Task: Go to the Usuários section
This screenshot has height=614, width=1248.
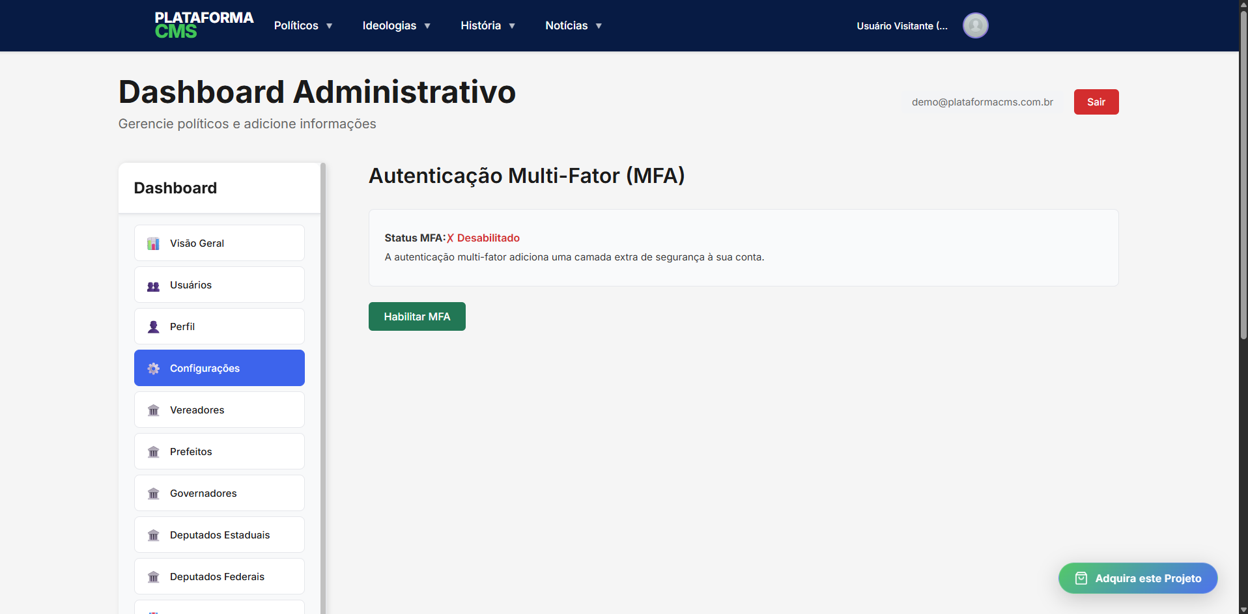Action: (x=220, y=285)
